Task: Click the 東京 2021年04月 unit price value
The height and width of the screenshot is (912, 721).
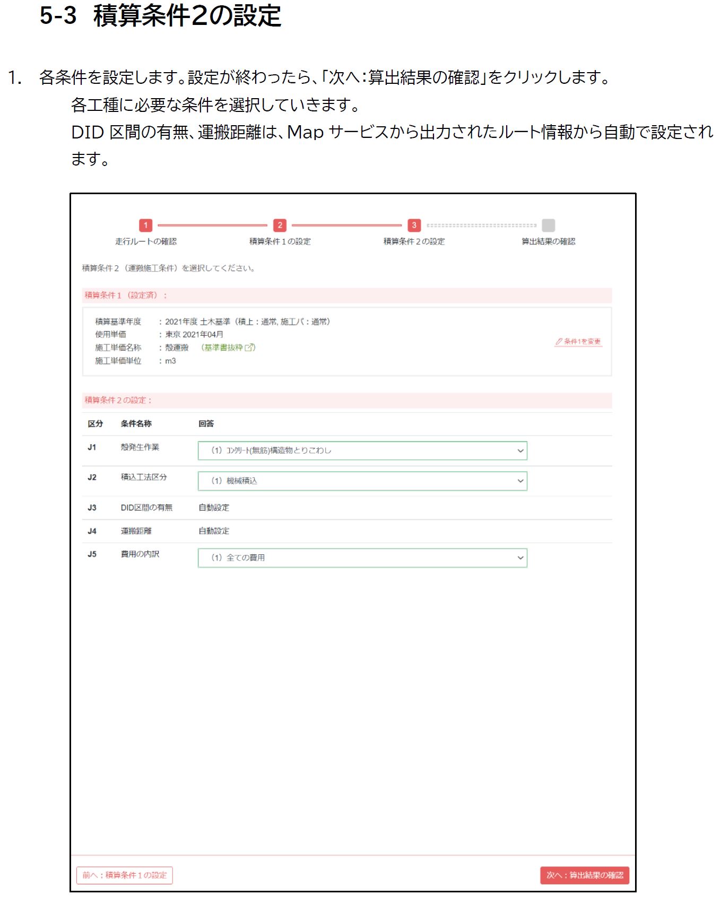Action: [194, 335]
